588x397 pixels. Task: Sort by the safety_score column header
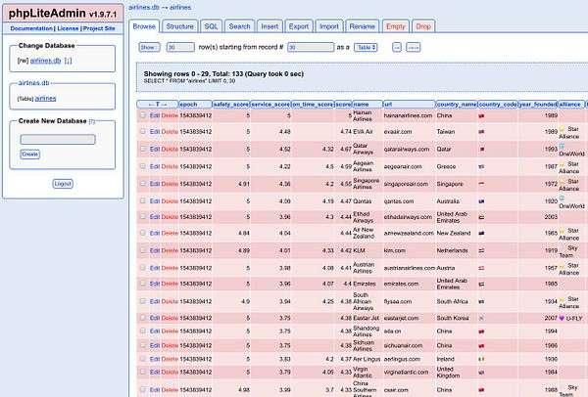[231, 103]
